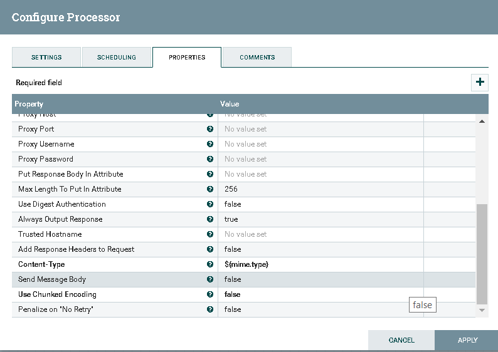Viewport: 498px width, 352px height.
Task: Change Penalize on 'No Retry' value
Action: pyautogui.click(x=321, y=309)
